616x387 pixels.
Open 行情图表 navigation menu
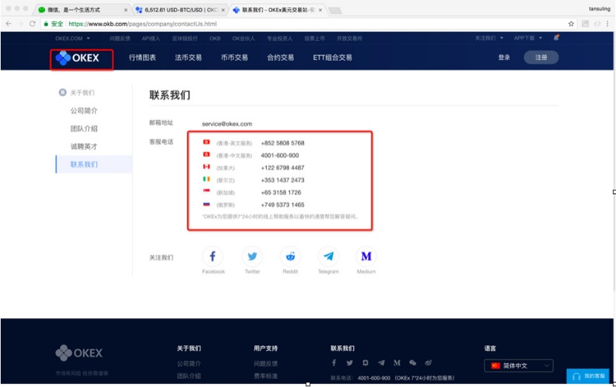click(x=142, y=58)
